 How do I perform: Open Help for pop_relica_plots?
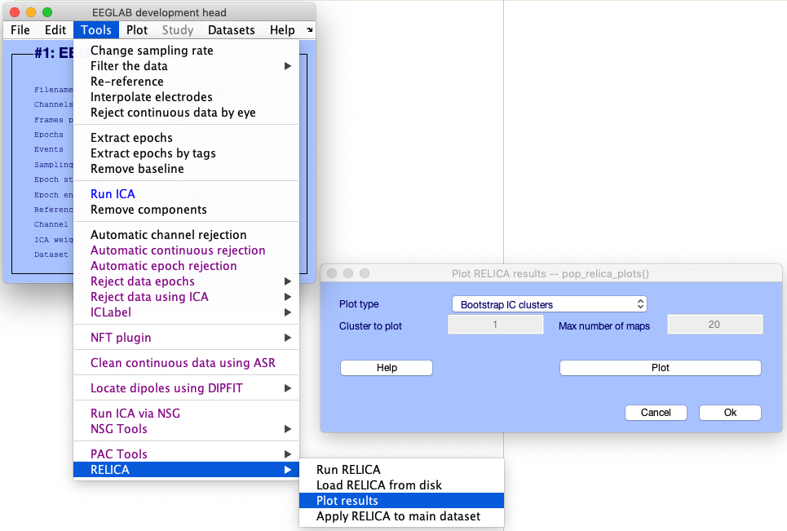387,368
